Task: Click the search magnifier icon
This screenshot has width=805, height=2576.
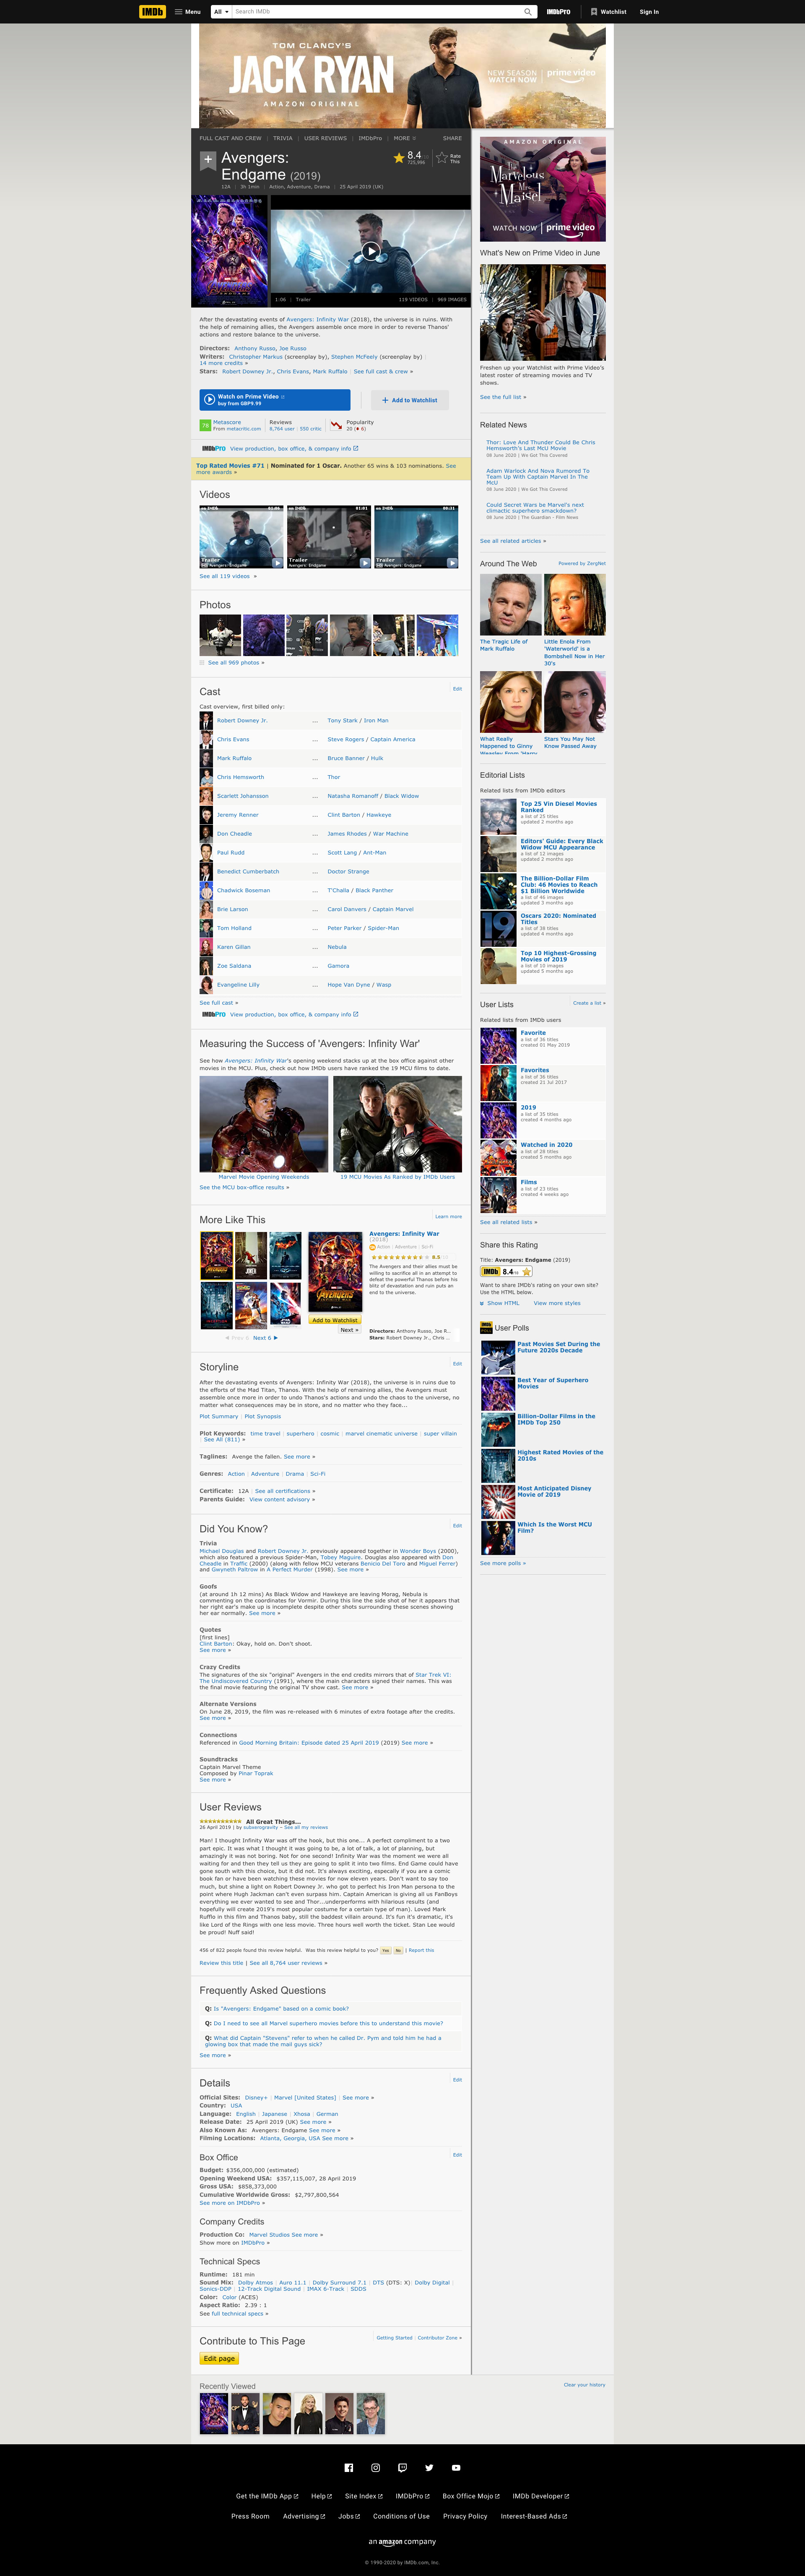Action: (x=528, y=12)
